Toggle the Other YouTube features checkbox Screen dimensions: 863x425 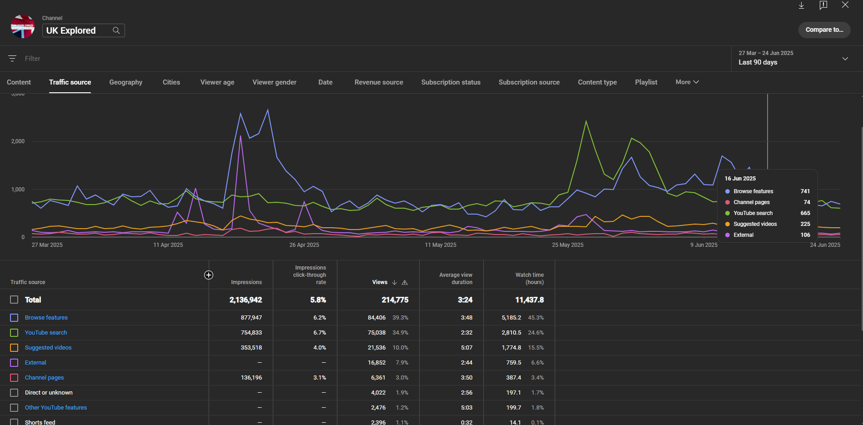14,408
